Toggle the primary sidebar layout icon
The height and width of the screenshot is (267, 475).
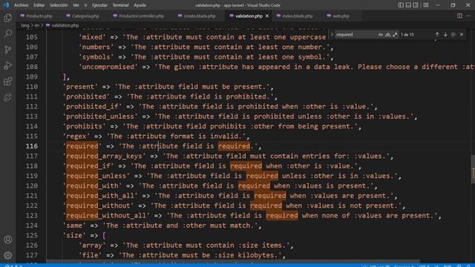click(x=401, y=5)
